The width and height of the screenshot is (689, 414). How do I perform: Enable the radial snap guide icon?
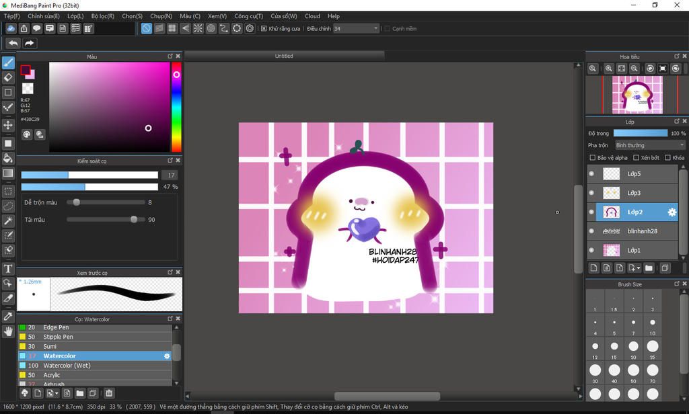click(198, 28)
